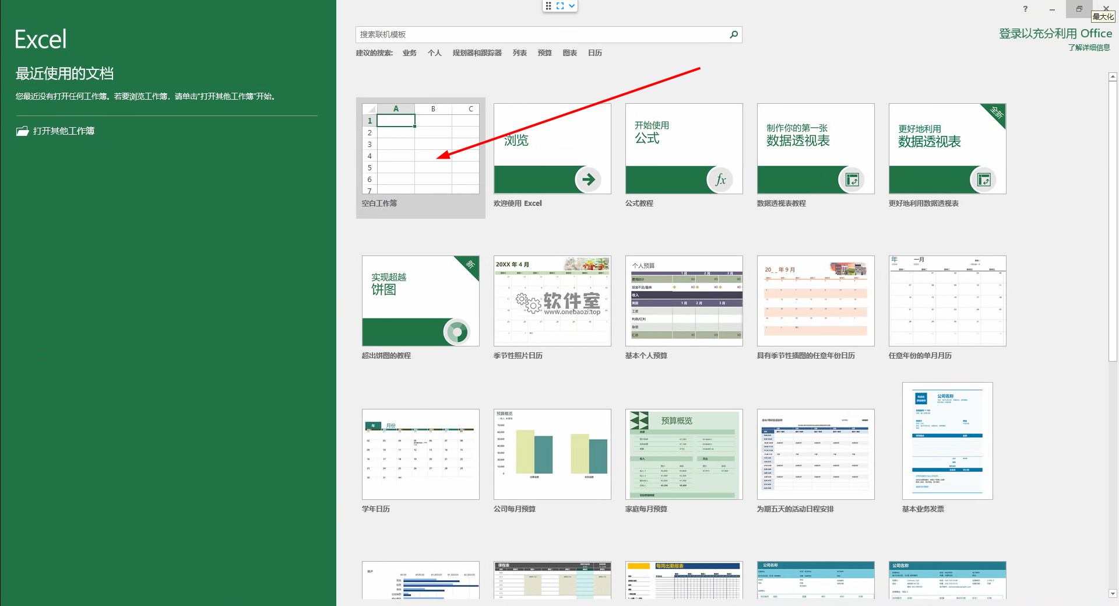Viewport: 1119px width, 606px height.
Task: Select suggested search 业务
Action: coord(410,53)
